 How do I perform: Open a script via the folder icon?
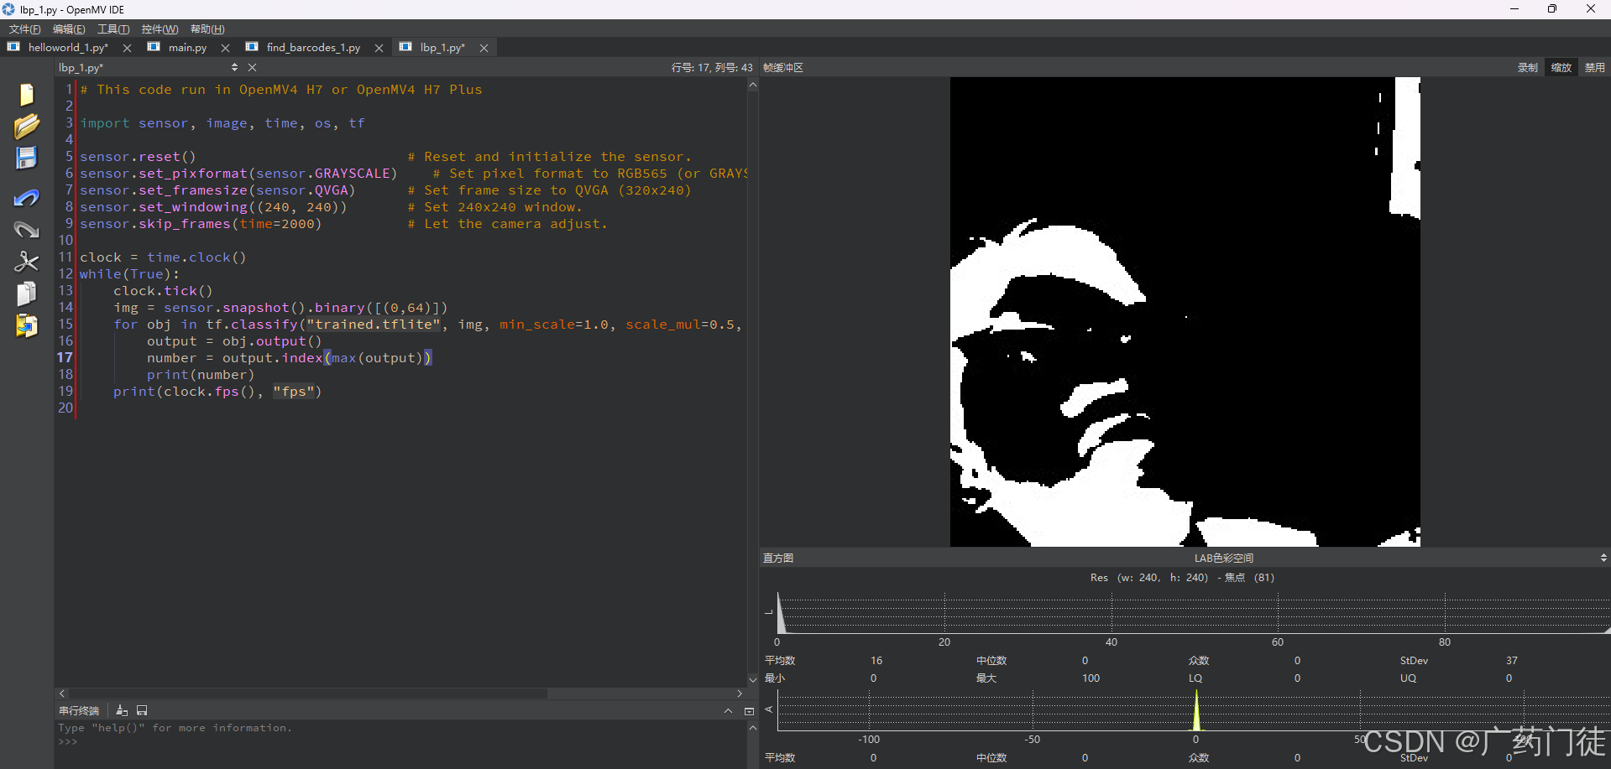coord(26,124)
